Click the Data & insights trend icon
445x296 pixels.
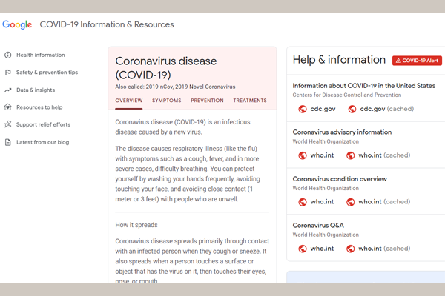(8, 90)
